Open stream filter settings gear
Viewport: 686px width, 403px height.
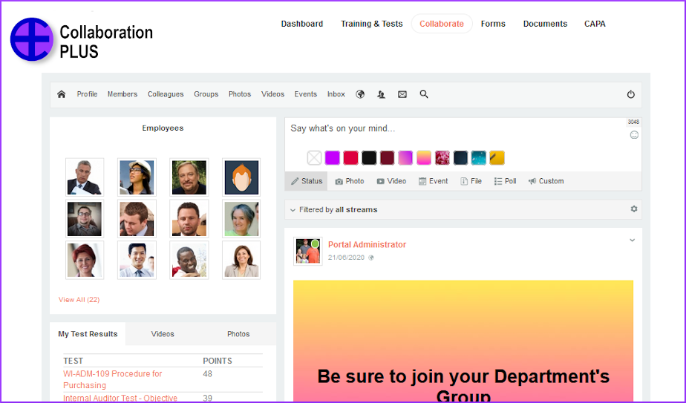click(634, 209)
